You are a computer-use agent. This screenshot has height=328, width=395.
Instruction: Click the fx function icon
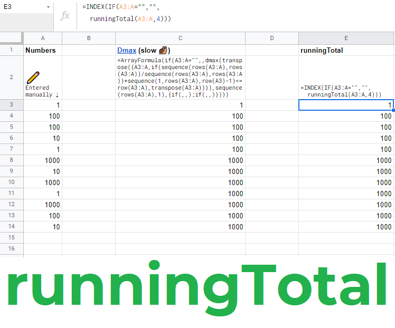(65, 15)
